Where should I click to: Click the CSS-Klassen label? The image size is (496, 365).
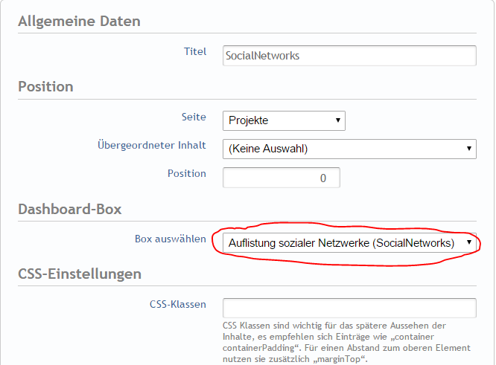click(177, 304)
